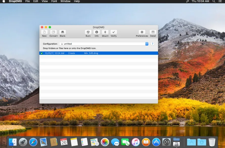The image size is (225, 148).
Task: Click the Burn toolbar icon
Action: pos(88,32)
